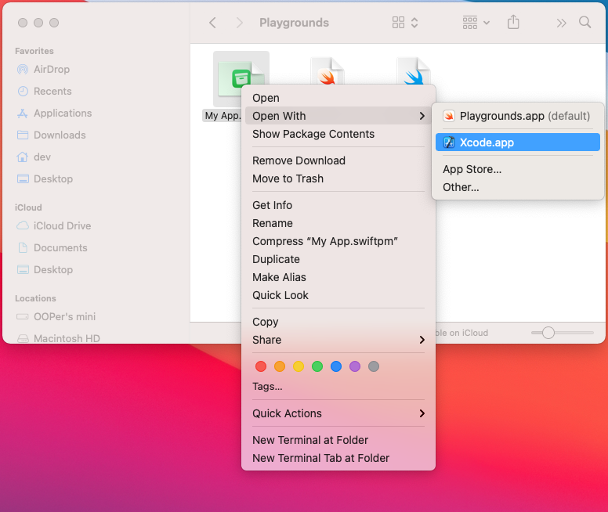
Task: Apply the blue tag color
Action: coord(336,366)
